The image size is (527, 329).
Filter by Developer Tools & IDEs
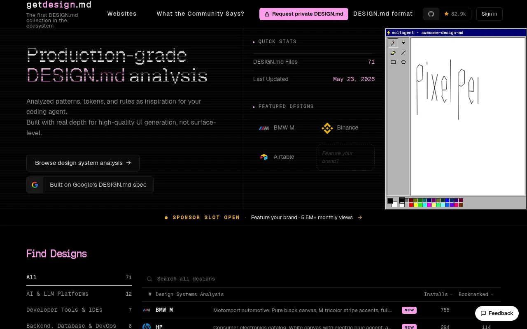coord(79,310)
